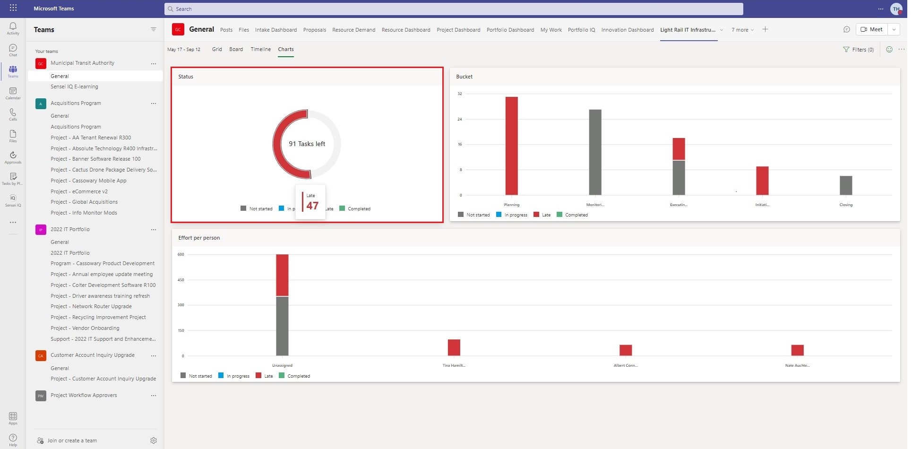Open more options for Acquisitions Program team
This screenshot has height=449, width=912.
click(x=154, y=104)
